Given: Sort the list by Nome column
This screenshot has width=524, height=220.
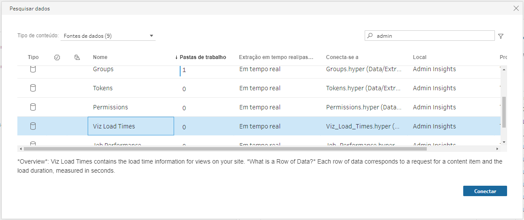Looking at the screenshot, I should click(x=100, y=57).
